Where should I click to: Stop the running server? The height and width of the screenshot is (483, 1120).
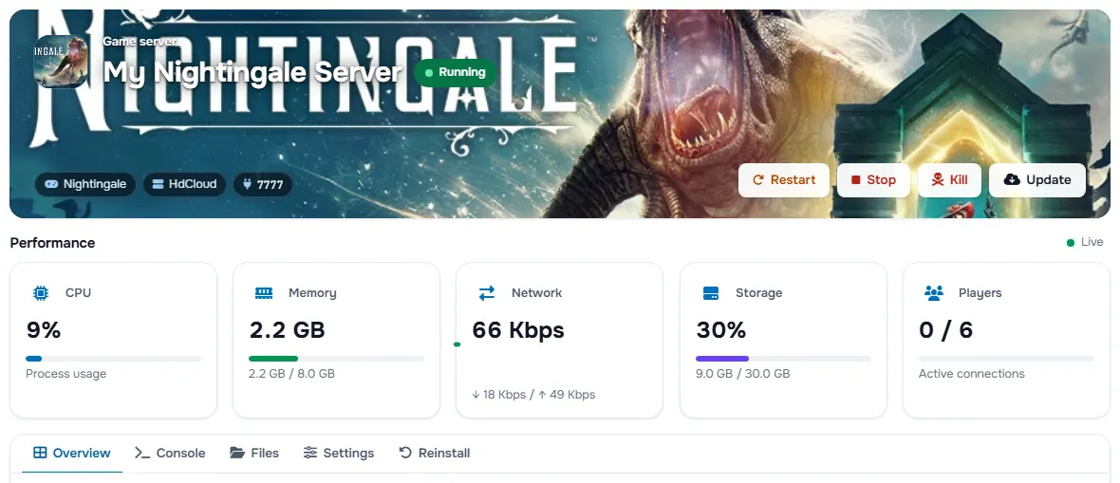point(873,180)
